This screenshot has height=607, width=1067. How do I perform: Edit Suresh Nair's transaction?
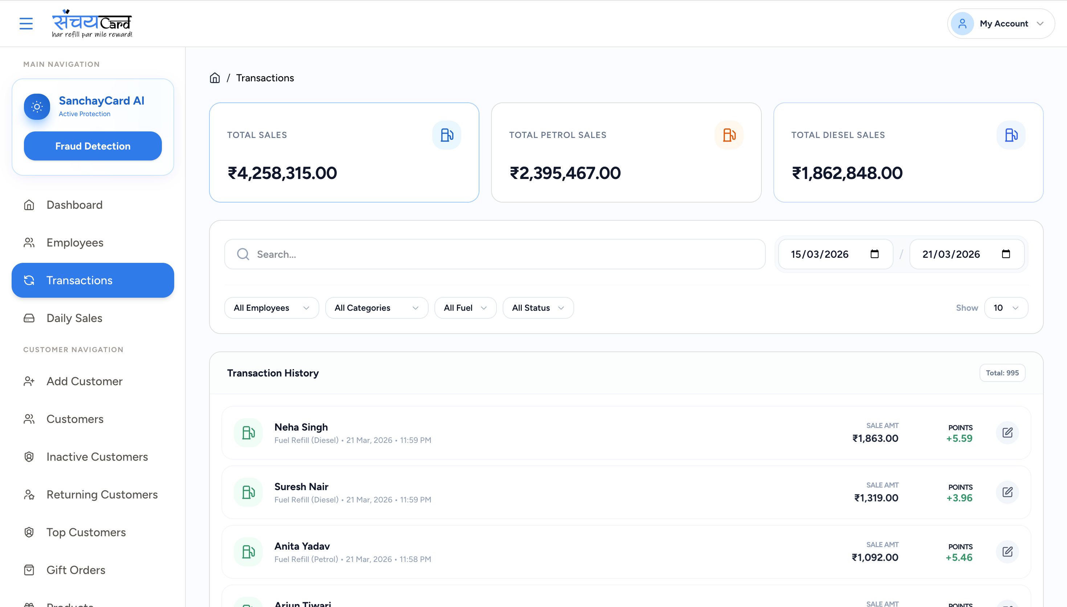[x=1007, y=492]
